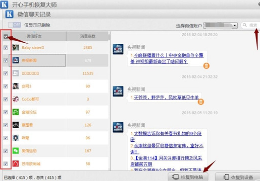Click the message count 97
Screen dimensions: 260x181
click(x=88, y=112)
